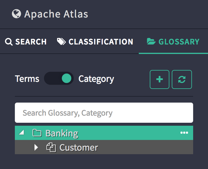
Task: Open the three-dot options menu for Banking
Action: tap(184, 133)
